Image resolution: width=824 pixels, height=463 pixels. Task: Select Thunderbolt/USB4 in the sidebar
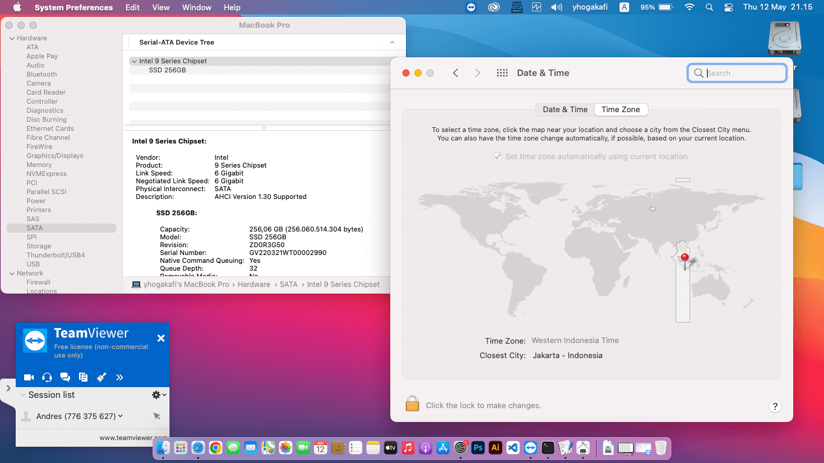pos(55,255)
